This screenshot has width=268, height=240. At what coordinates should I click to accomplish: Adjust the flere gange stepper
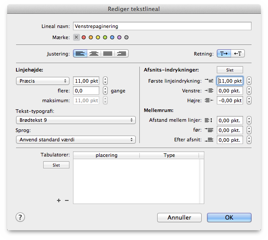[x=105, y=91]
